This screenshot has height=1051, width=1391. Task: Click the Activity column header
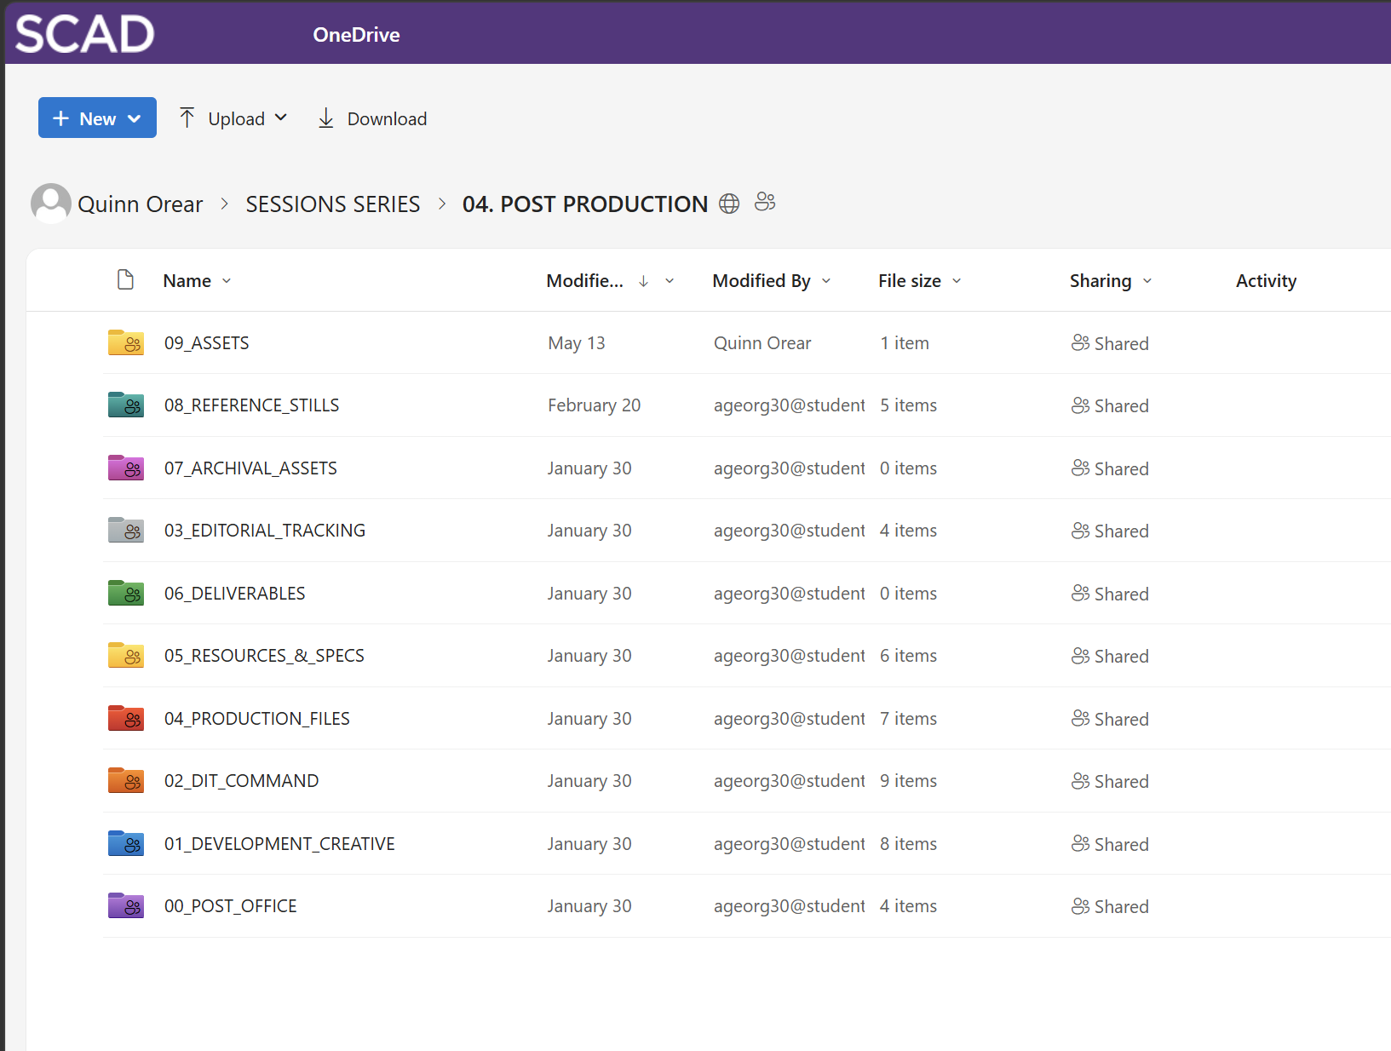pyautogui.click(x=1266, y=281)
